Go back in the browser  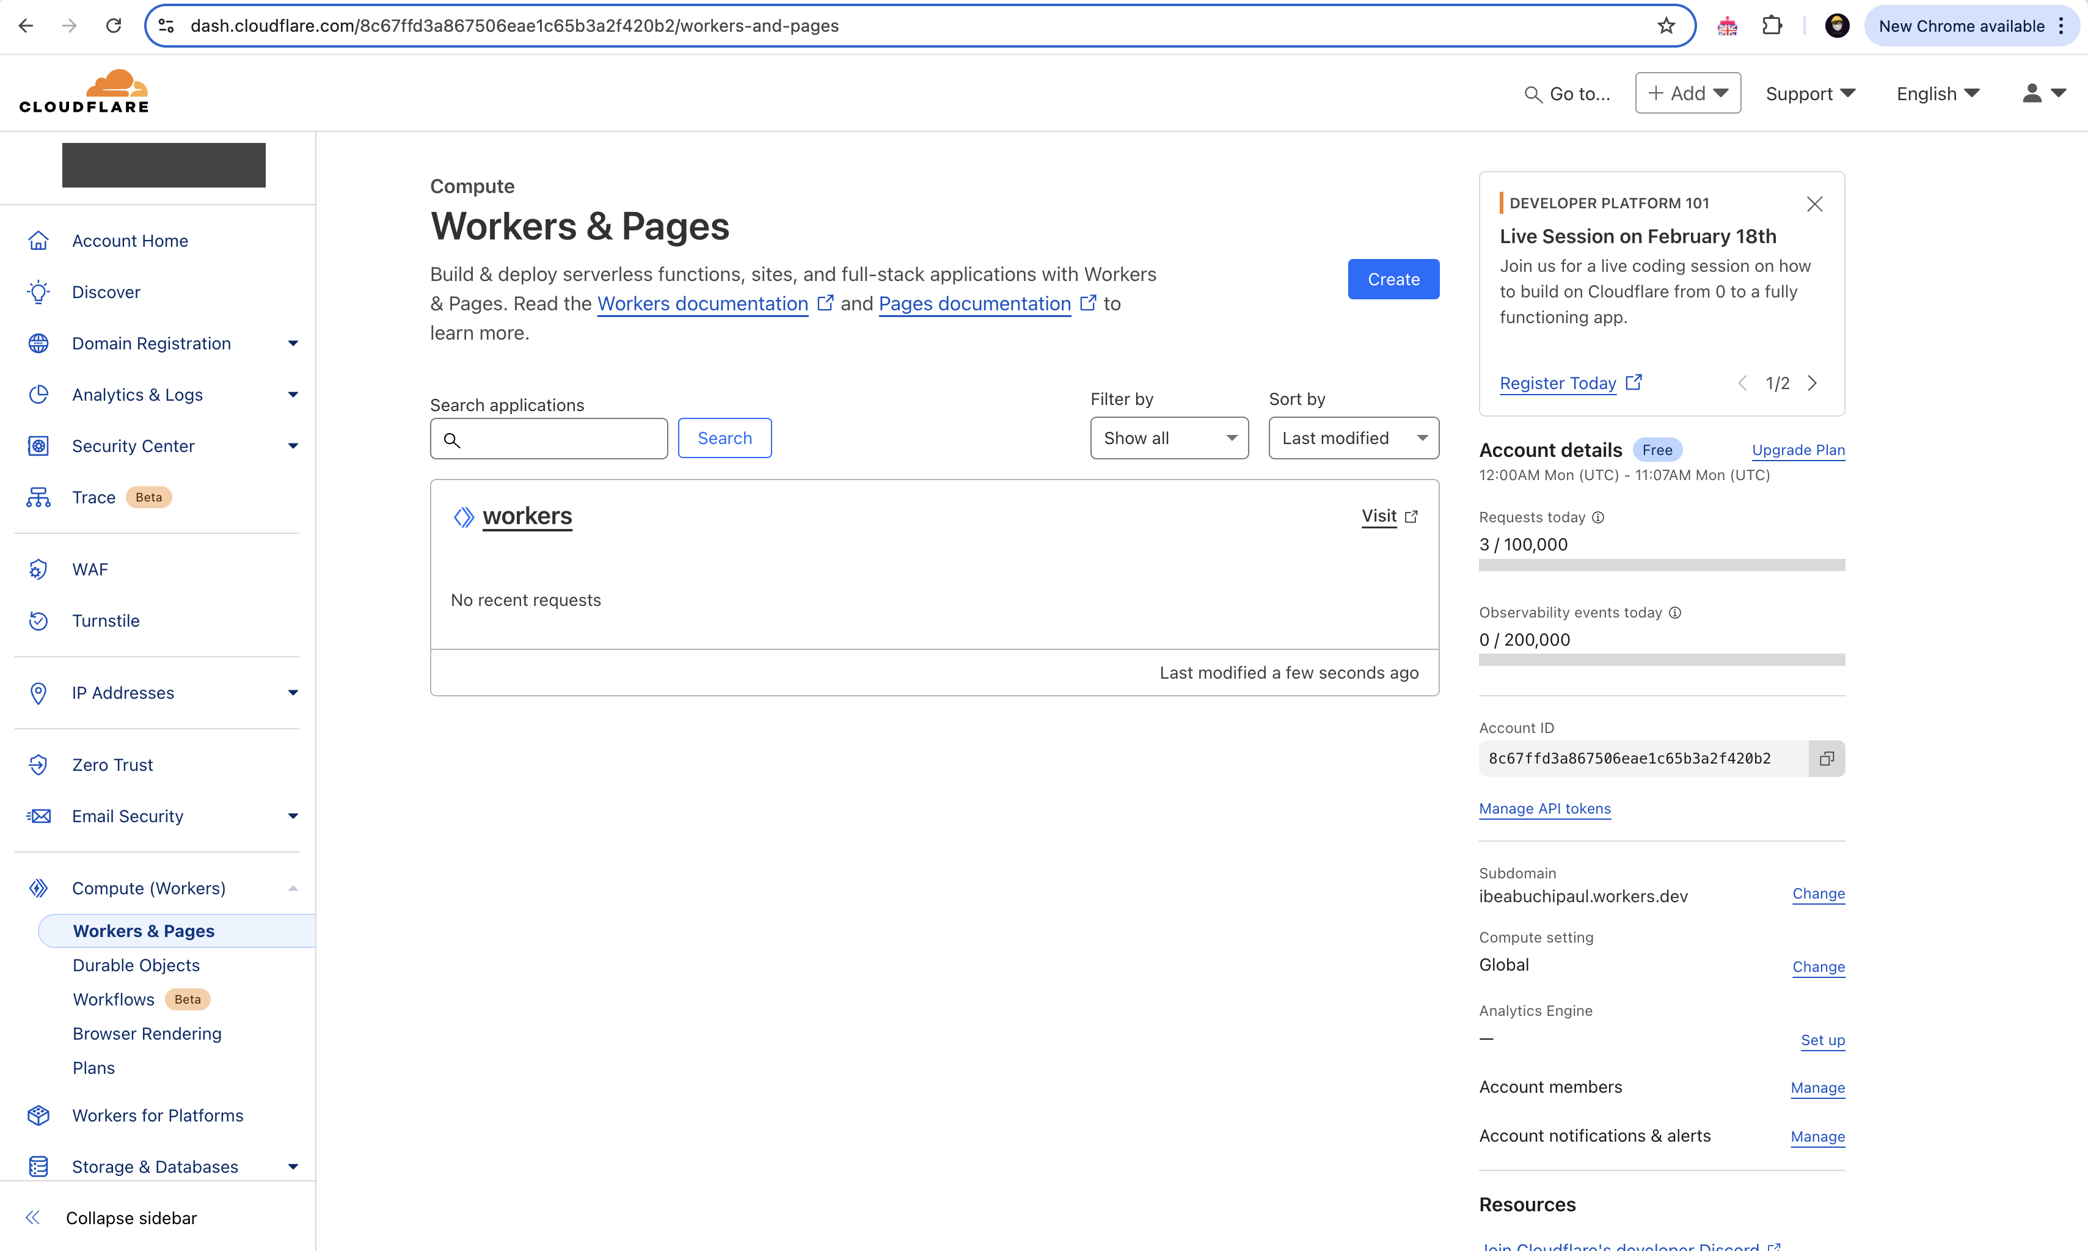pos(26,25)
